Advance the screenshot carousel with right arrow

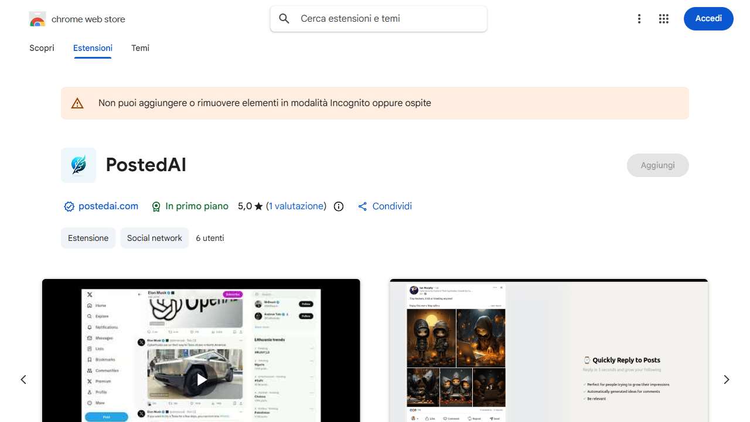pos(726,379)
